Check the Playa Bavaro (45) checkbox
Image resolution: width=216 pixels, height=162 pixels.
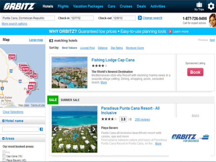(4, 160)
